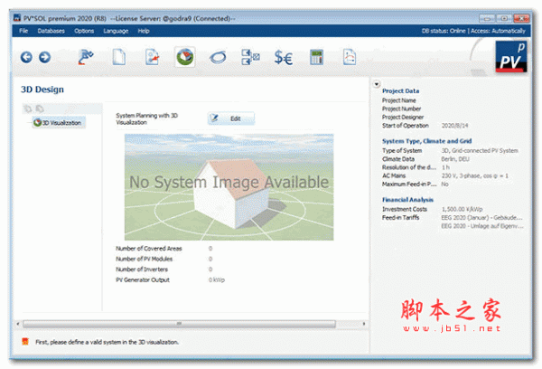The width and height of the screenshot is (542, 369).
Task: Click the Project Number label
Action: 401,109
